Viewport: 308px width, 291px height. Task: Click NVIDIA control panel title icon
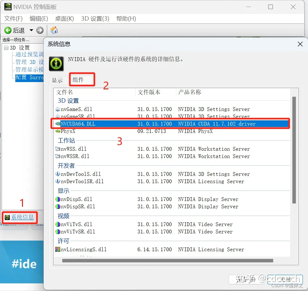[x=8, y=7]
